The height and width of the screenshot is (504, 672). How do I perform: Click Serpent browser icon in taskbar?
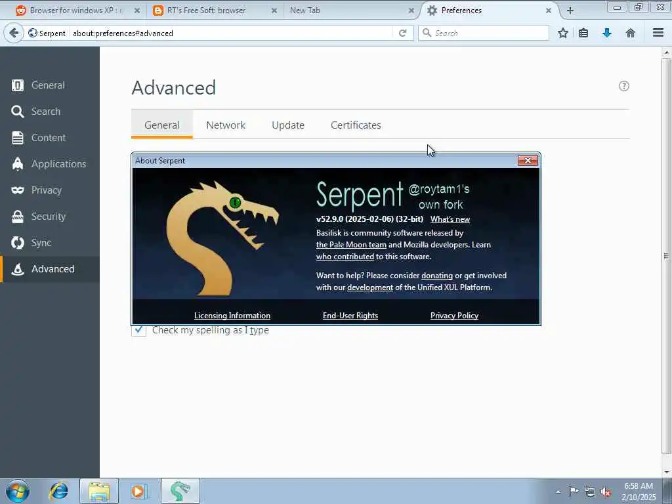point(180,491)
